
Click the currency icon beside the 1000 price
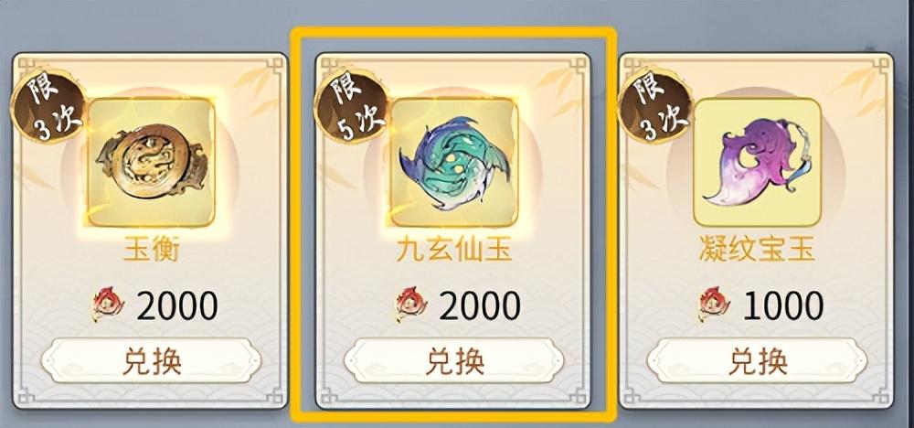714,304
